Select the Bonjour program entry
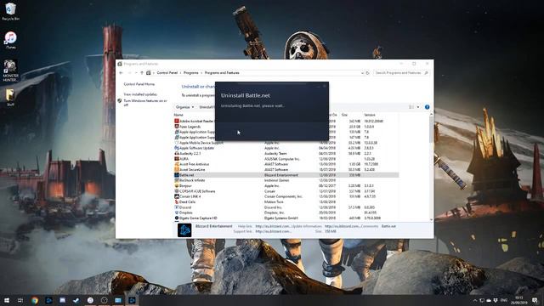Image resolution: width=544 pixels, height=306 pixels. click(x=286, y=186)
